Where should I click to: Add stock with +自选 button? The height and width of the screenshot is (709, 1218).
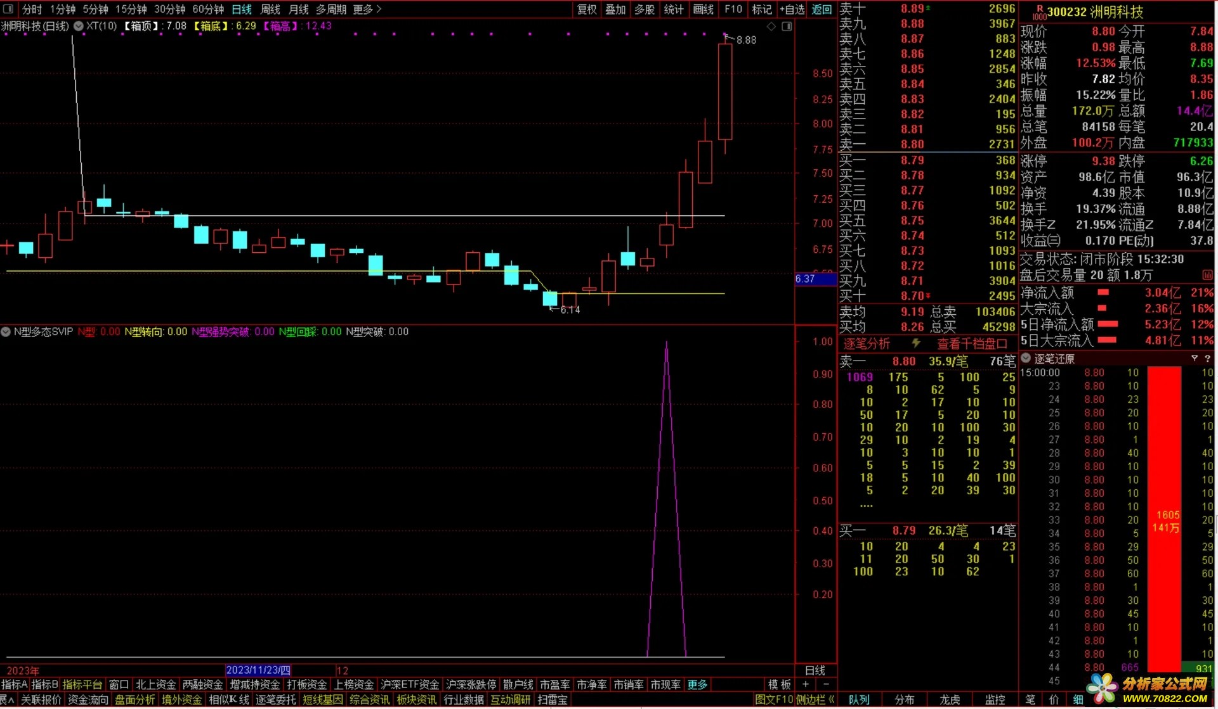[792, 9]
